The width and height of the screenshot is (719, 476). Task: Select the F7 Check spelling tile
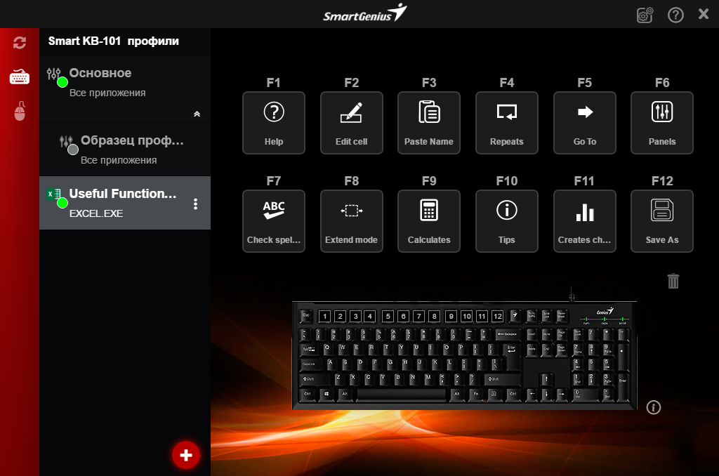click(x=274, y=221)
